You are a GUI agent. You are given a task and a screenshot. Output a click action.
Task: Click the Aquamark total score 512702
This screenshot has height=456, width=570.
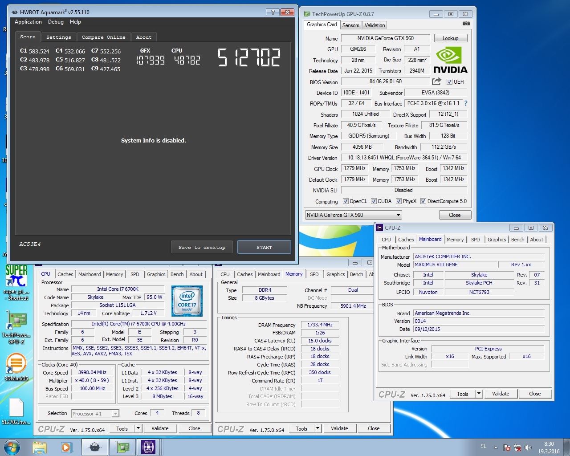coord(249,58)
